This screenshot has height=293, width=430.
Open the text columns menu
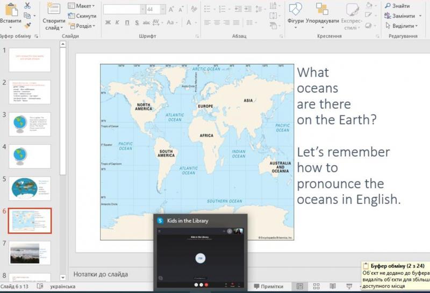pos(251,23)
